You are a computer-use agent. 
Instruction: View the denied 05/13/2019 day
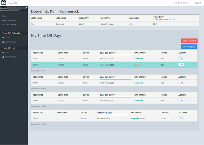(x=181, y=65)
